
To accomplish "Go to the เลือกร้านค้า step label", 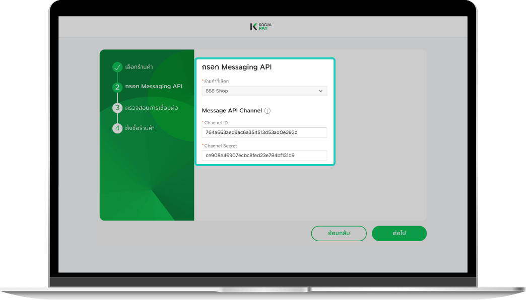I will (x=139, y=67).
